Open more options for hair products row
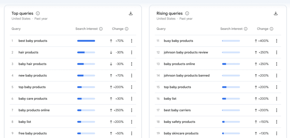290x138 pixels. coord(131,53)
